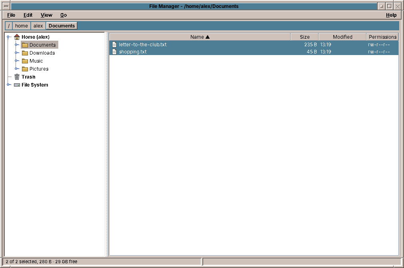The image size is (404, 268).
Task: Minimize the File Manager window
Action: (382, 6)
